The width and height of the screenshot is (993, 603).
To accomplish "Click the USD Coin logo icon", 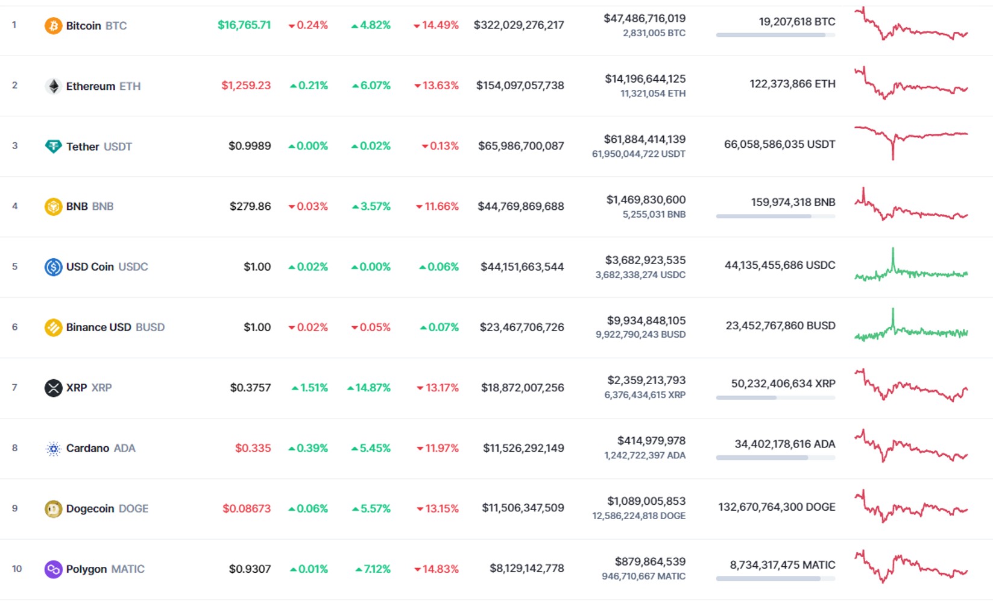I will pos(53,267).
